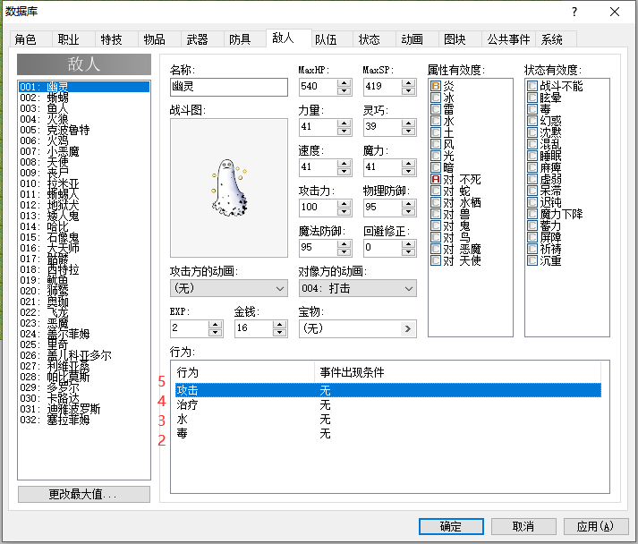Screen dimensions: 638x544
Task: Select enemy 016: 大天师 in the list
Action: click(x=84, y=248)
